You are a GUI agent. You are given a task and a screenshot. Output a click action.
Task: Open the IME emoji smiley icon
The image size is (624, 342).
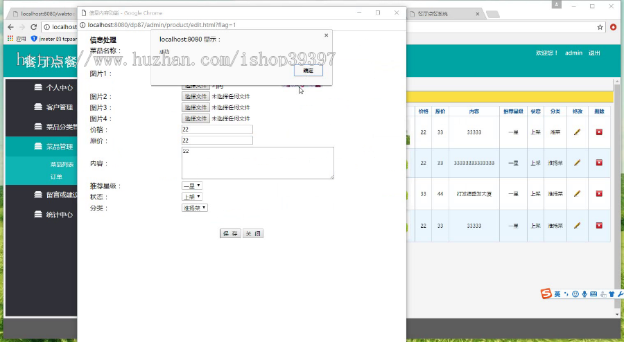575,294
